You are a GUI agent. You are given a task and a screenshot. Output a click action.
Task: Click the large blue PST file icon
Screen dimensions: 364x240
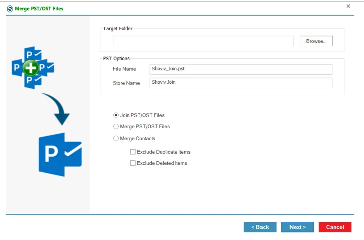[x=60, y=155]
